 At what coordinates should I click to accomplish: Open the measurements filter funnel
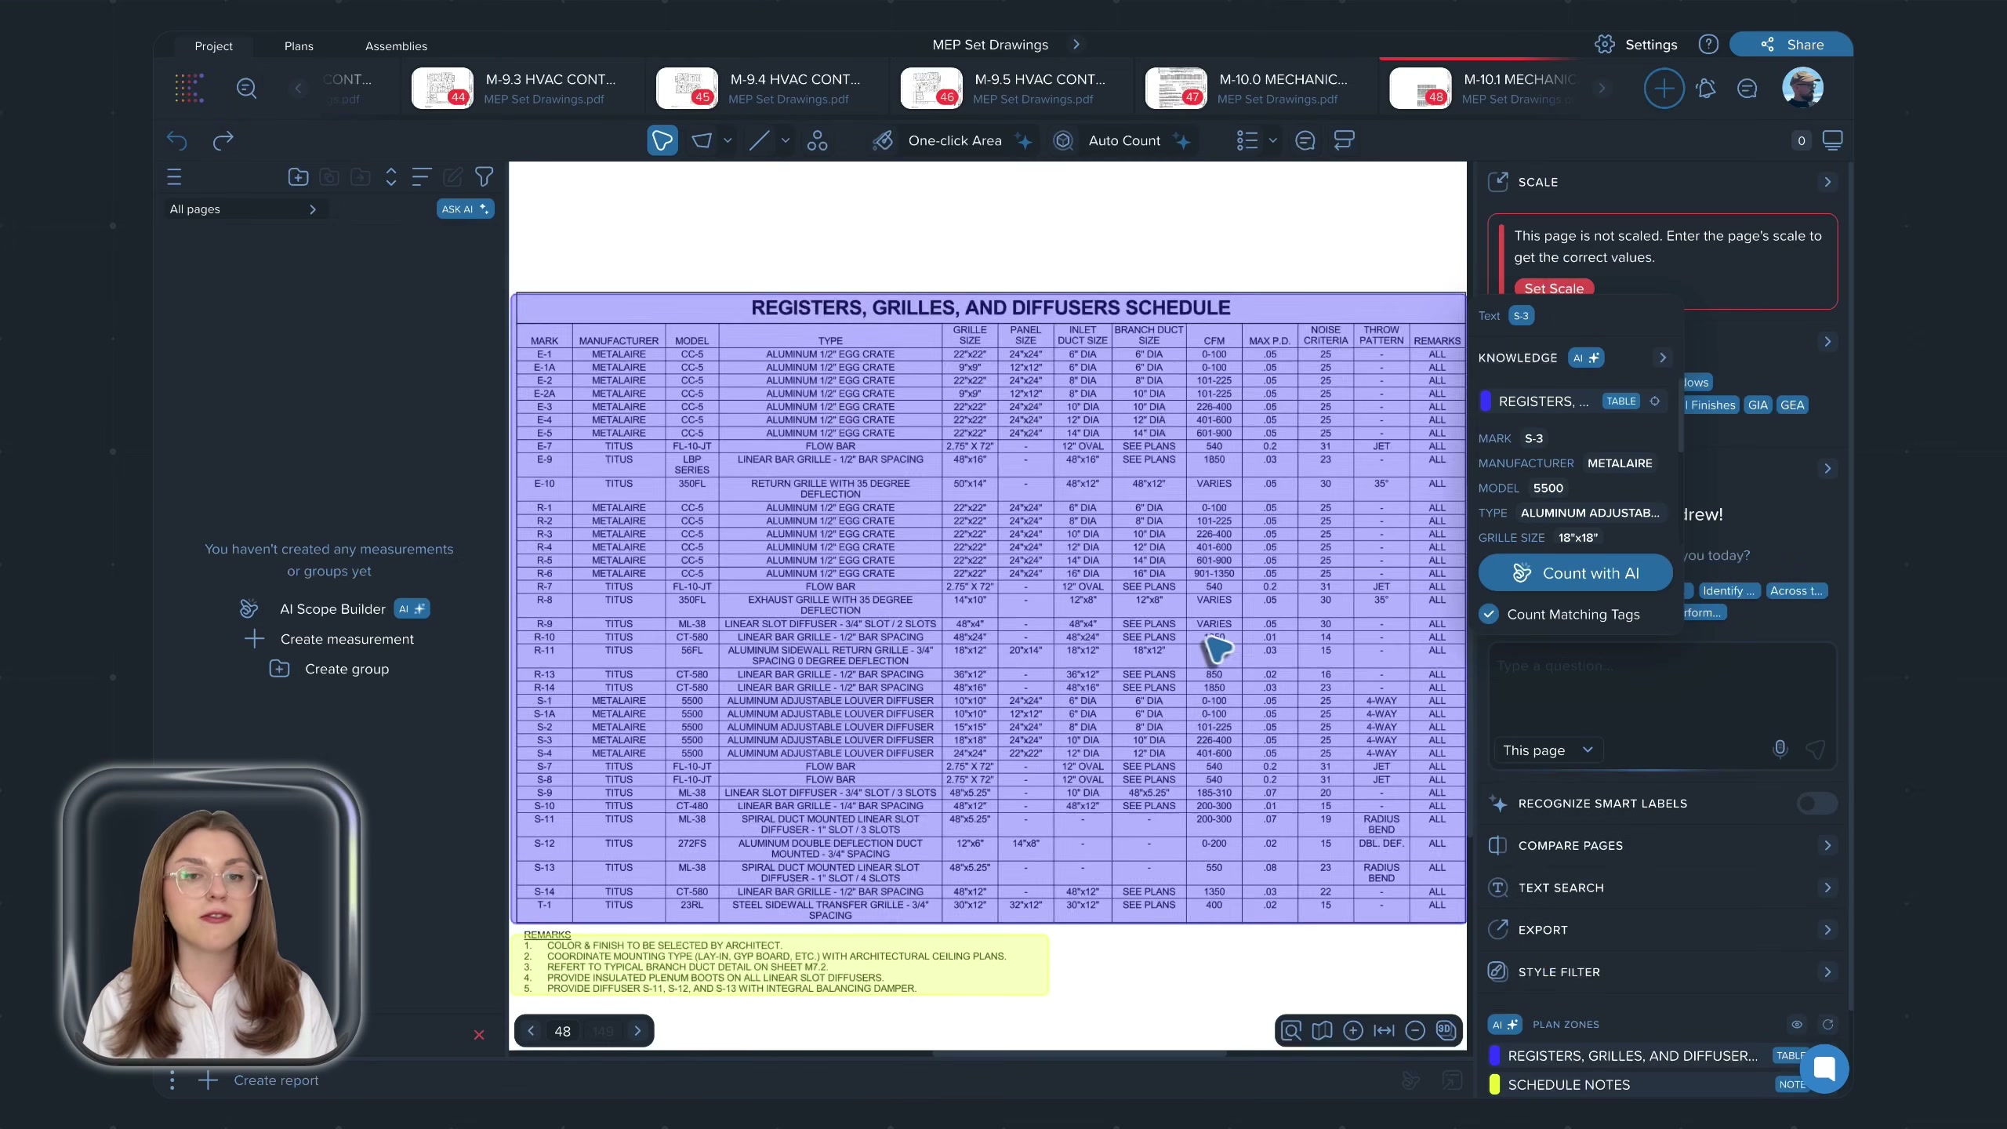(485, 177)
